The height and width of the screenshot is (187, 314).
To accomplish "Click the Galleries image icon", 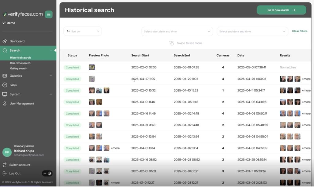I will [5, 76].
